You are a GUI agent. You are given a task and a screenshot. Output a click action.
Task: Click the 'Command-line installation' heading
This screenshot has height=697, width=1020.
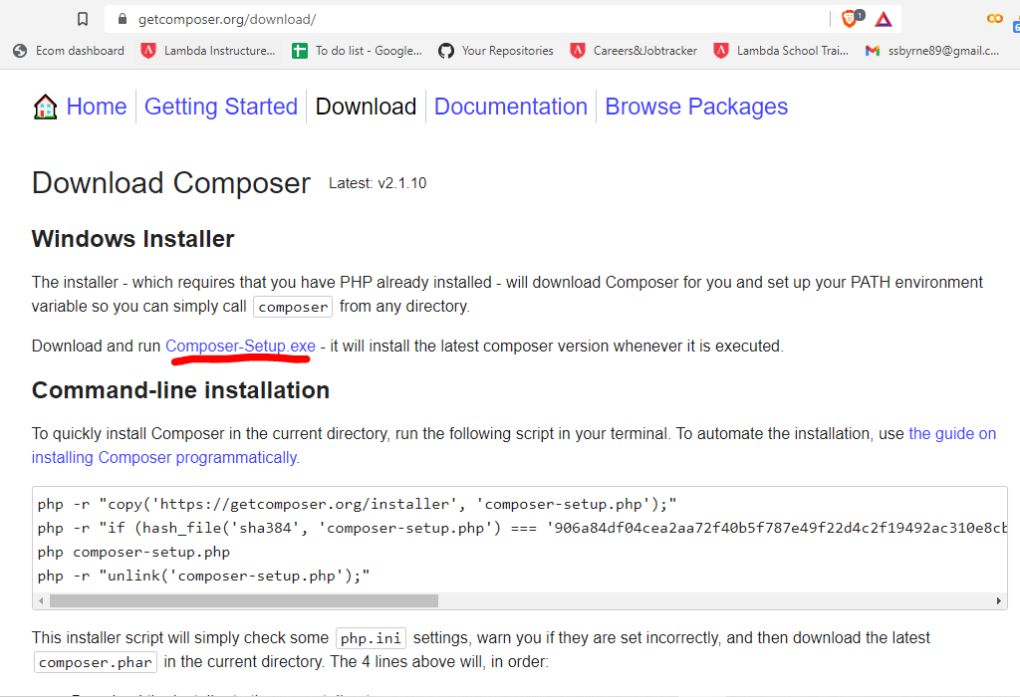click(x=181, y=390)
